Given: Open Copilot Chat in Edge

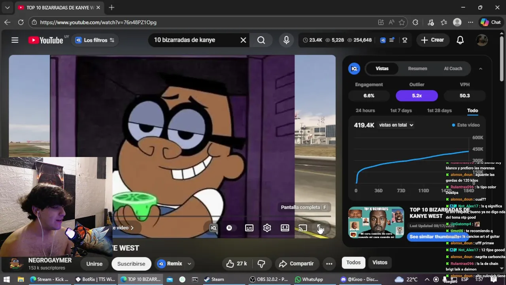Looking at the screenshot, I should [x=491, y=23].
